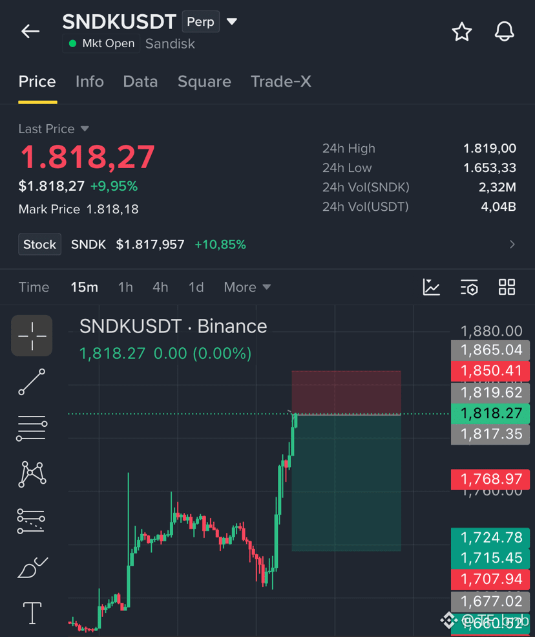The image size is (535, 637).
Task: Select the brush drawing tool
Action: [x=32, y=567]
